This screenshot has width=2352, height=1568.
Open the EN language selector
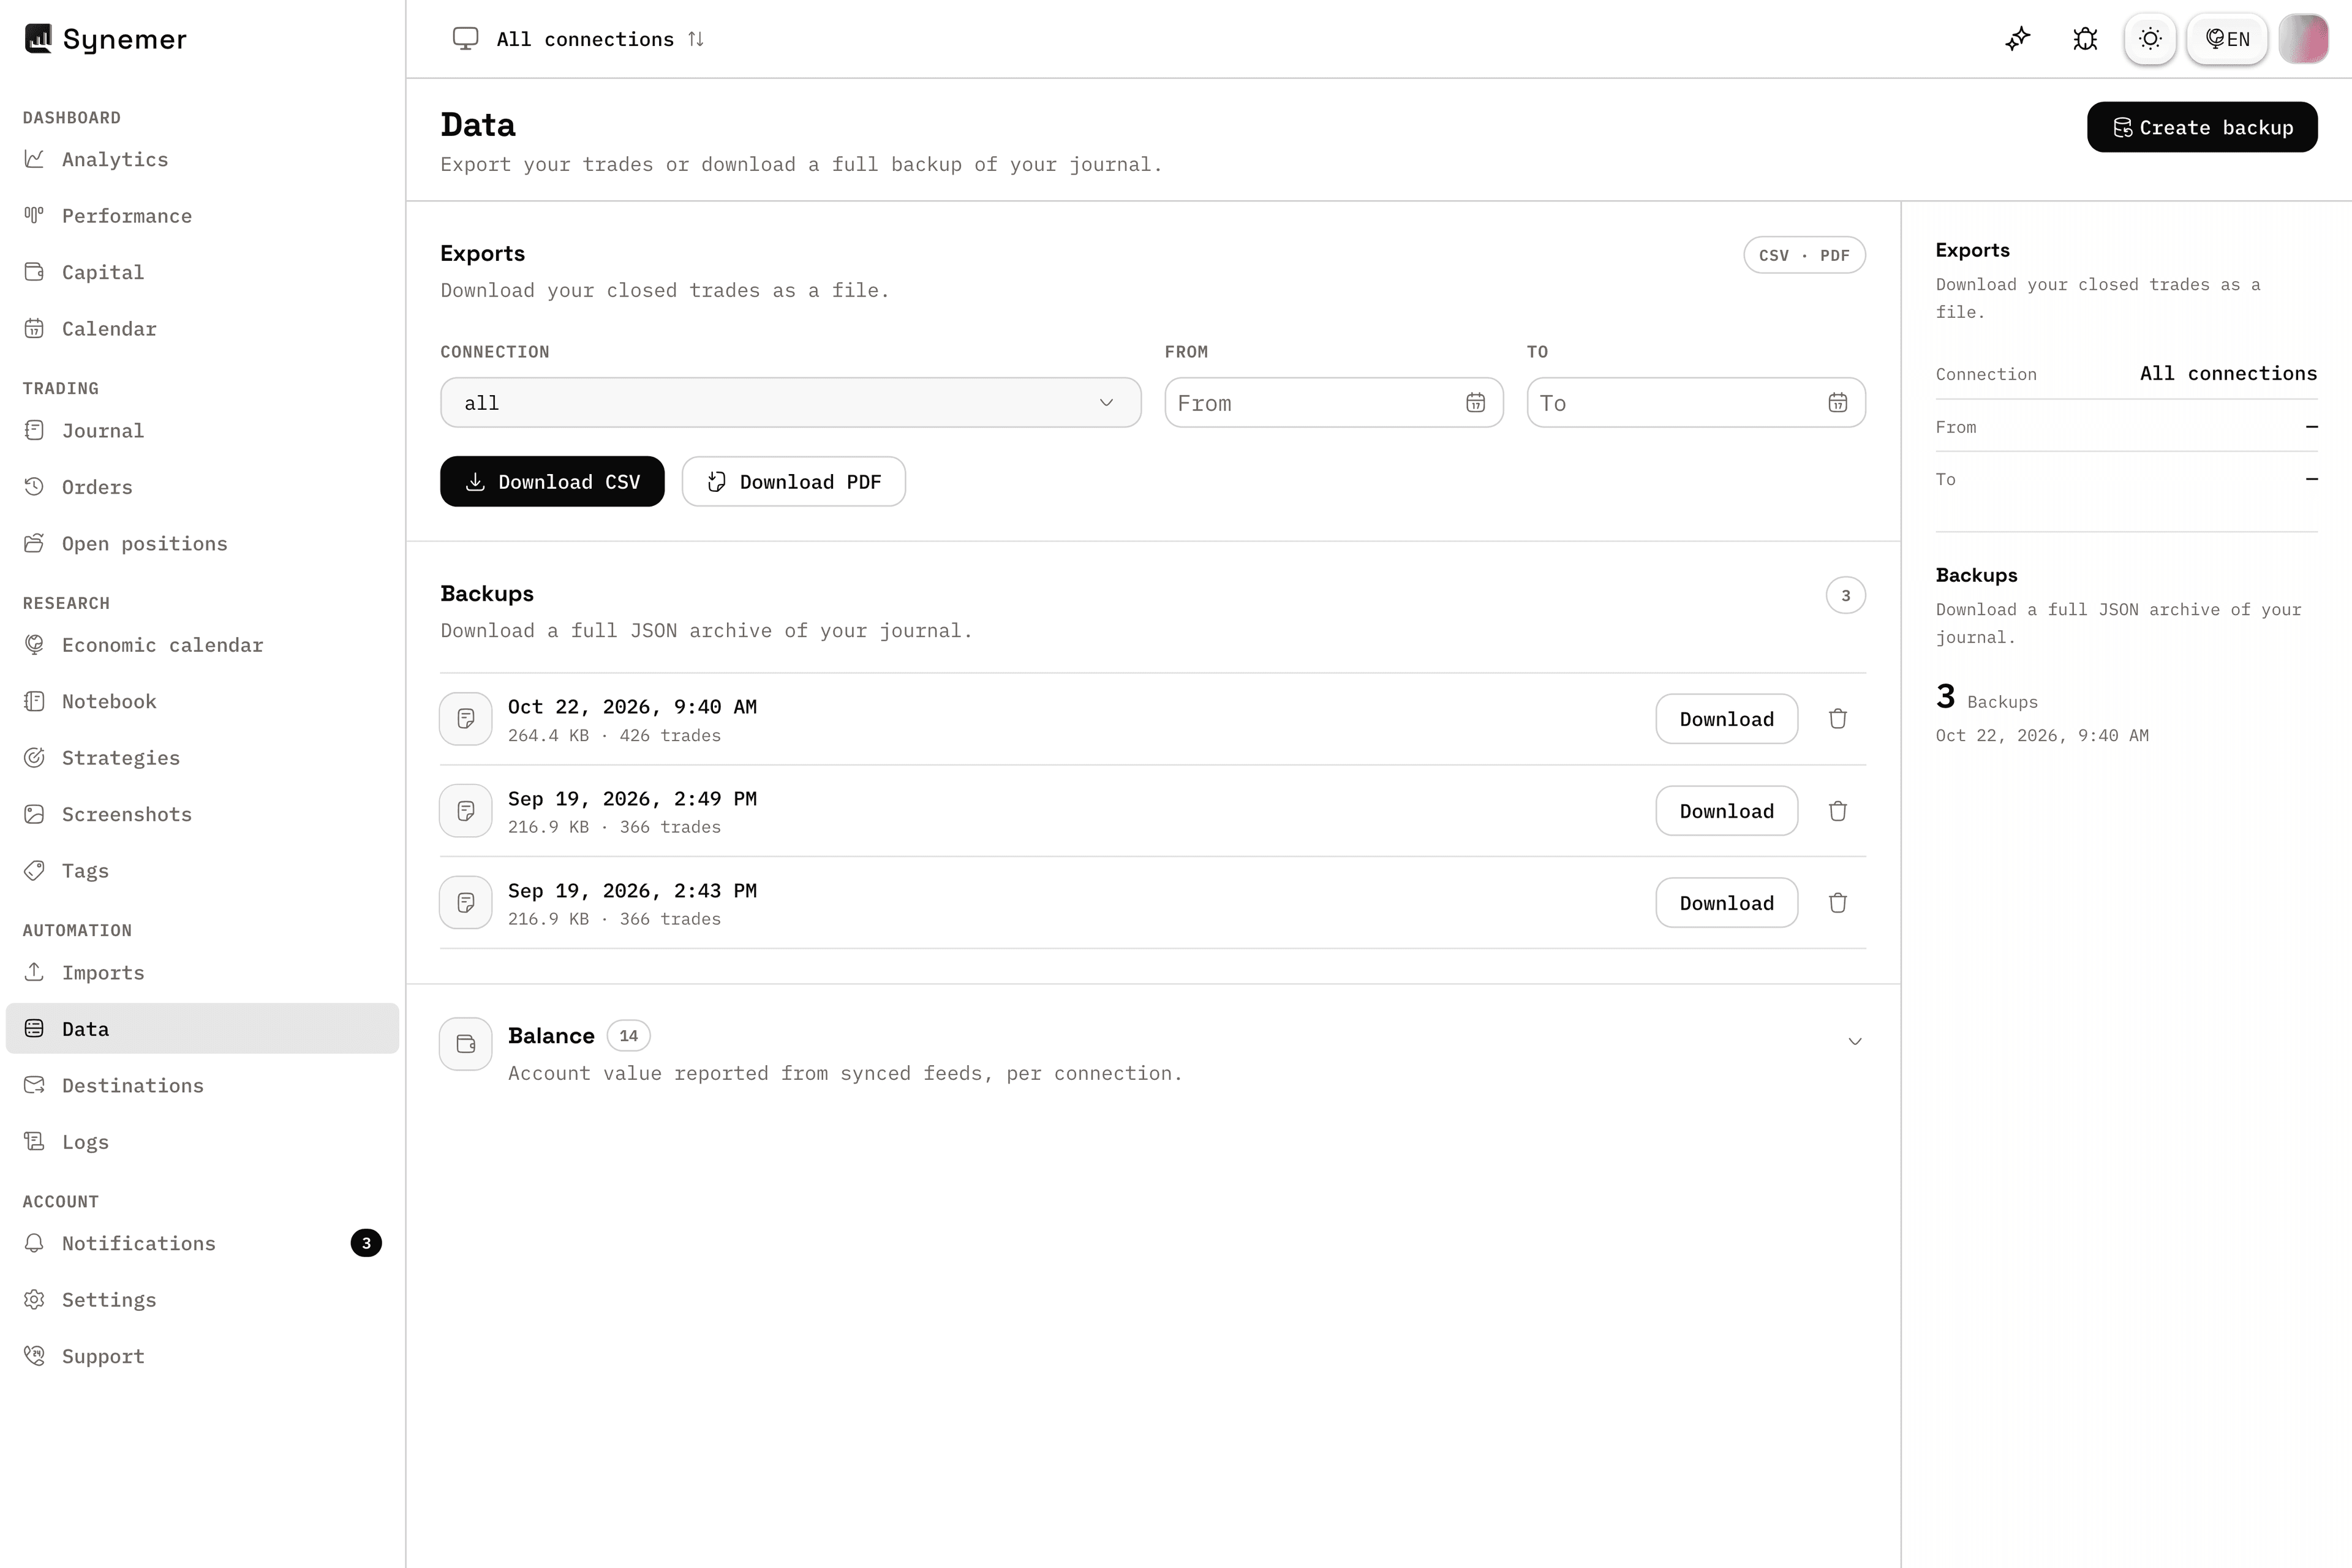(2227, 39)
